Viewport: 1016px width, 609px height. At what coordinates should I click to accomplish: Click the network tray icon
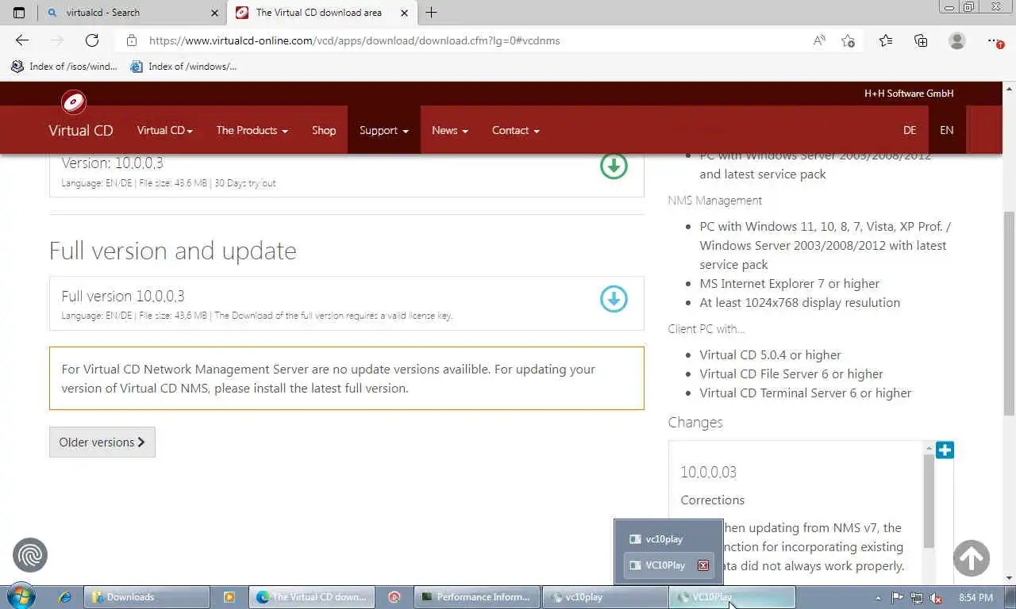[x=917, y=598]
